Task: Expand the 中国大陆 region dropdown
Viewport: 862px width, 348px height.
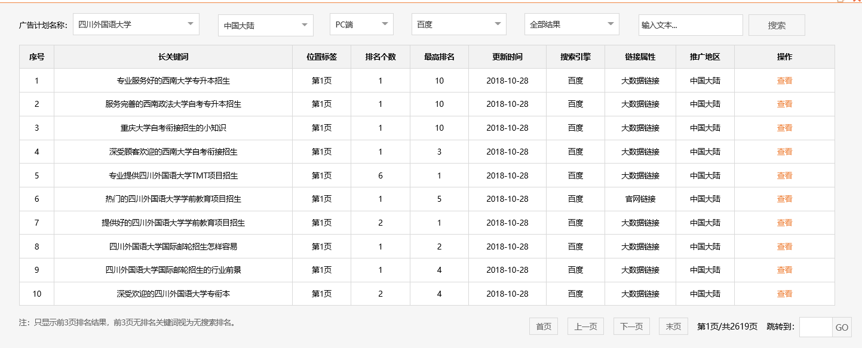Action: click(x=265, y=24)
